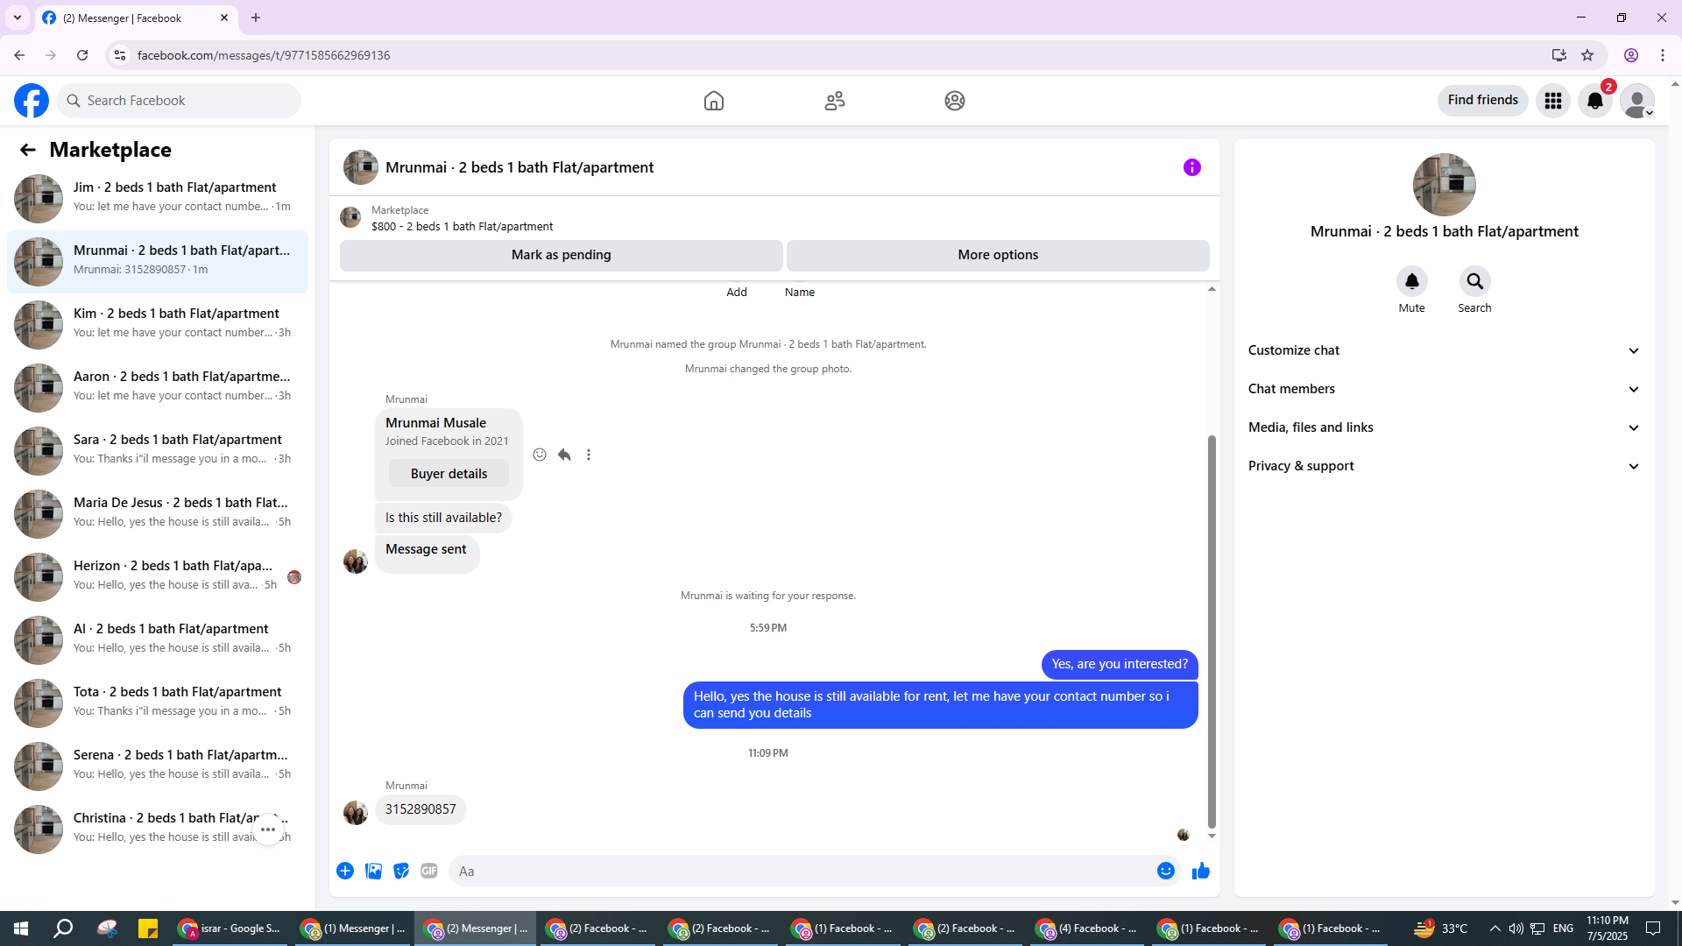Click the Buyer details button
The height and width of the screenshot is (946, 1682).
(449, 474)
